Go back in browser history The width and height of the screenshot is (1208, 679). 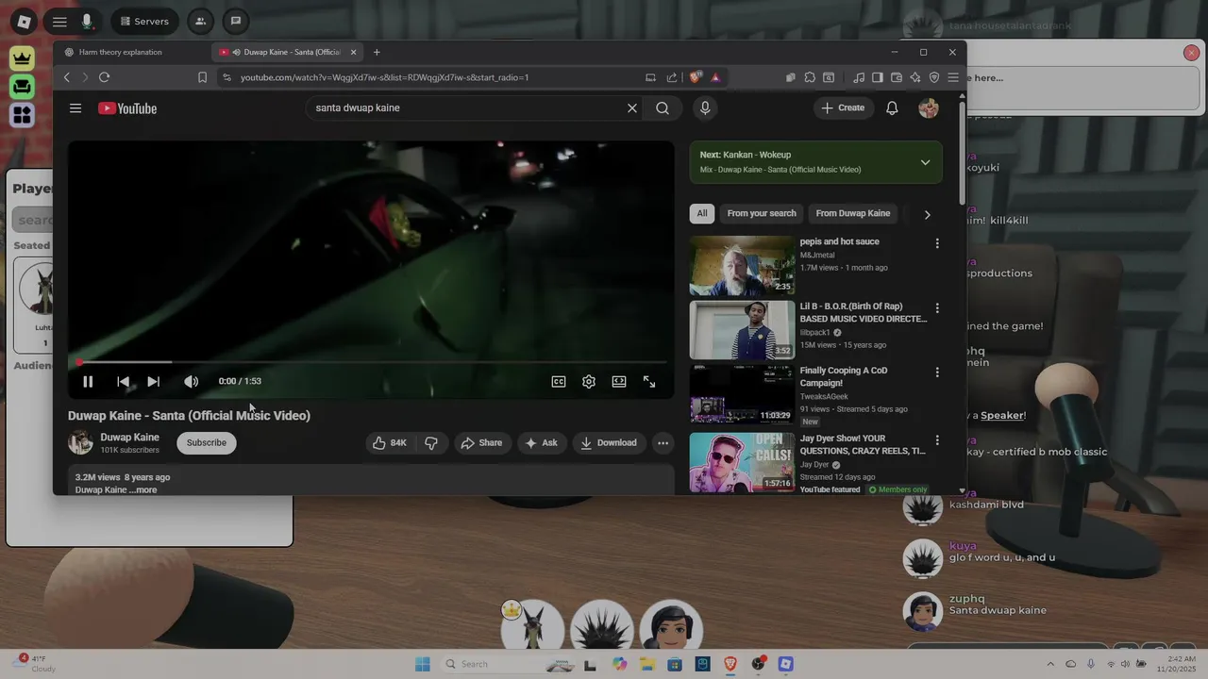point(66,77)
